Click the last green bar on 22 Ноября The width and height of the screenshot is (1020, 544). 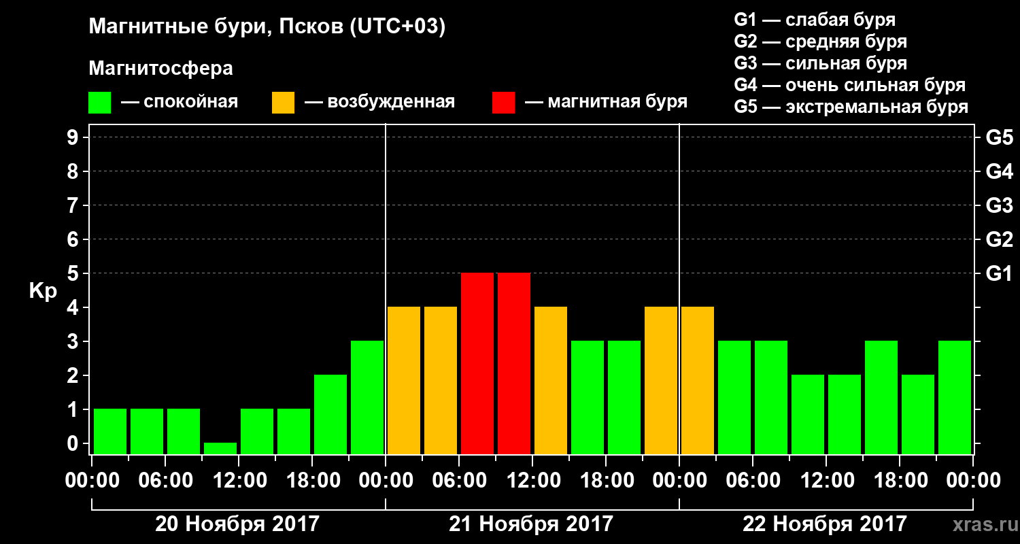click(x=955, y=397)
